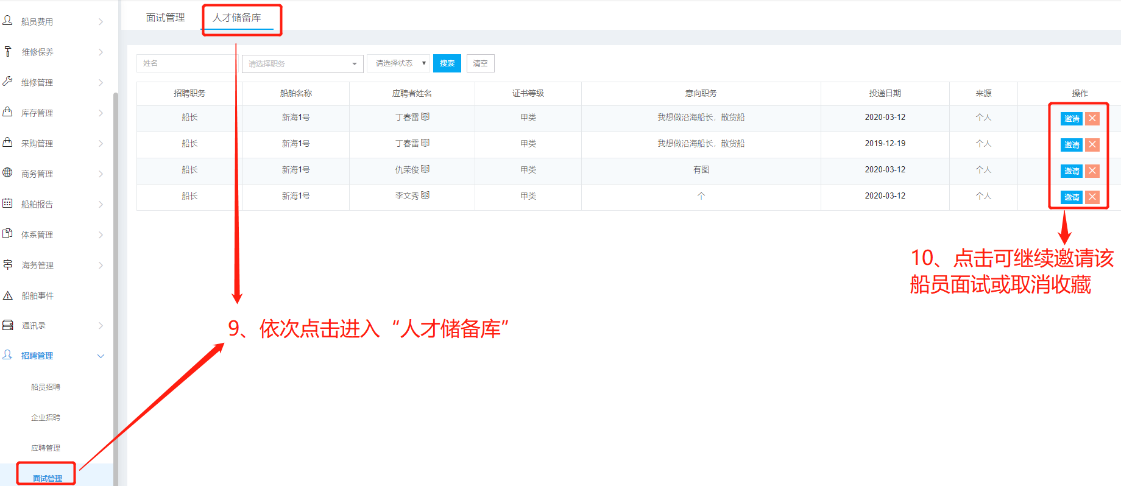Click the 库存管理 icon in sidebar
1121x486 pixels.
click(x=7, y=111)
